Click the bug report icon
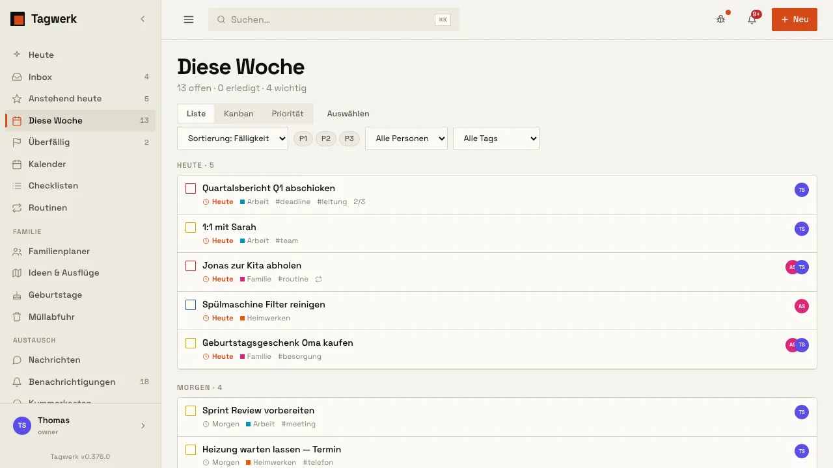This screenshot has width=833, height=468. point(721,19)
